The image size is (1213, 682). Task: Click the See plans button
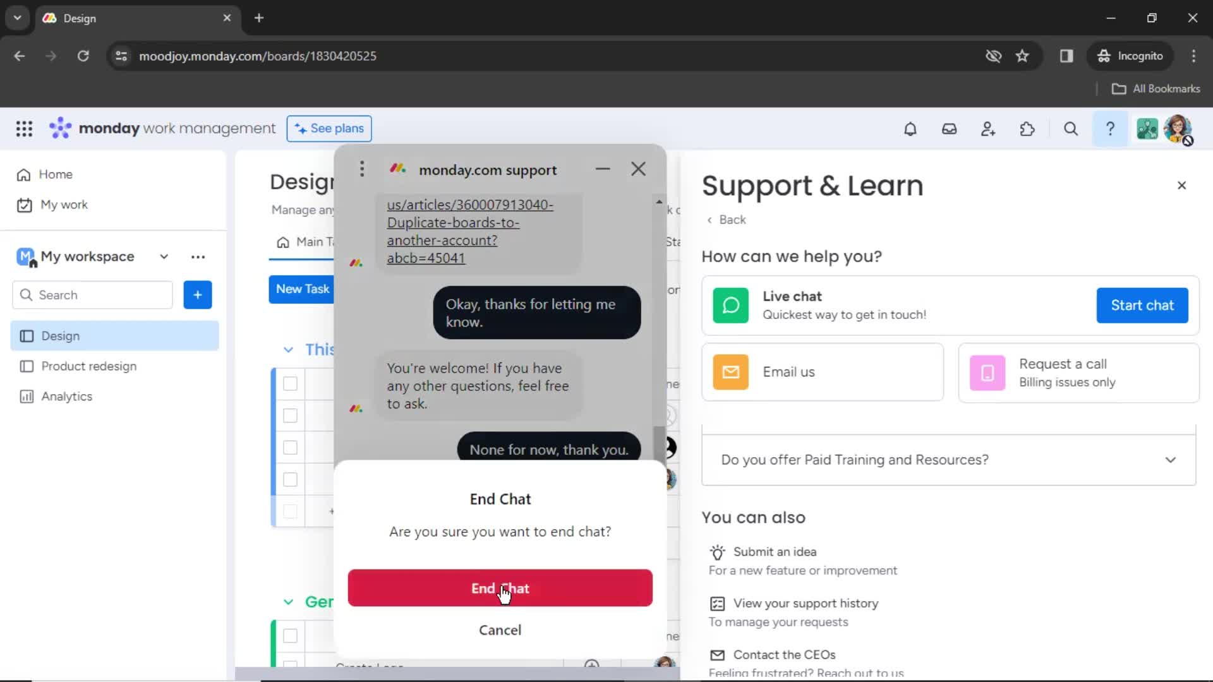coord(329,128)
